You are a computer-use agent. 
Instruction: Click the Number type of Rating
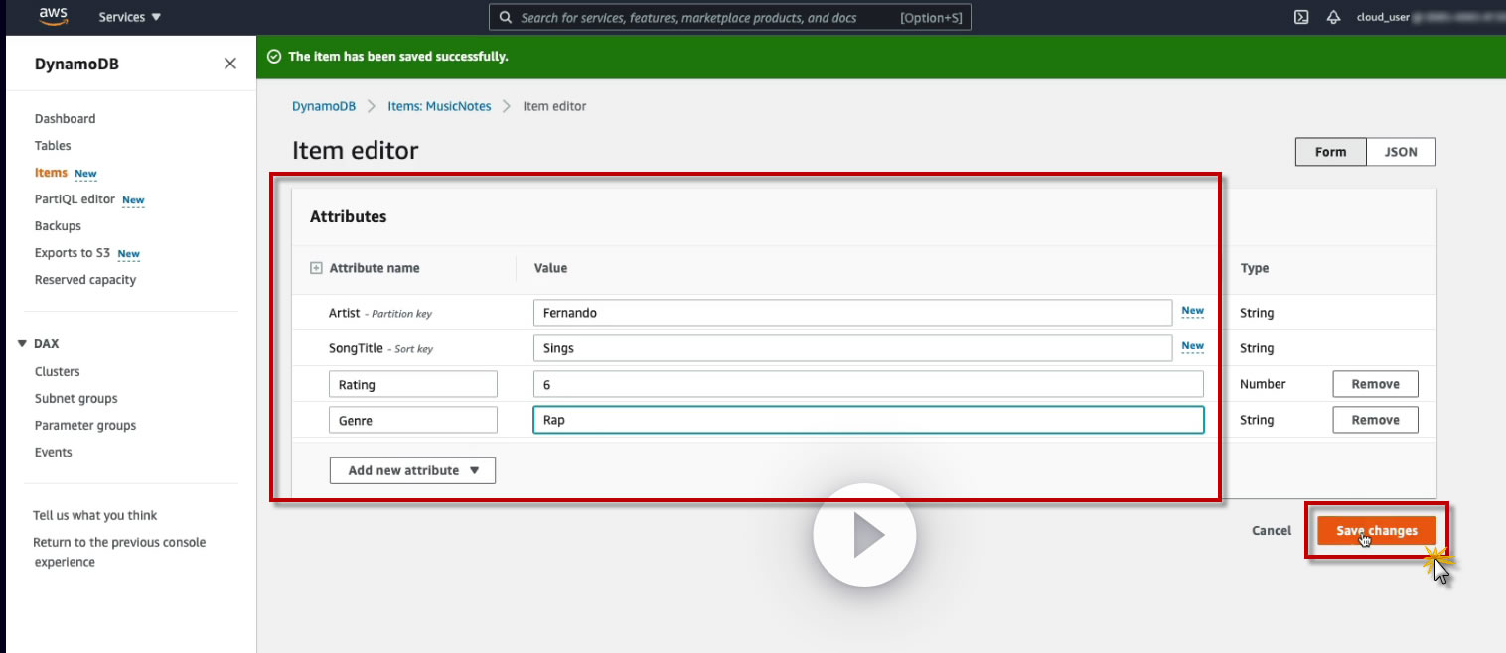click(1263, 384)
